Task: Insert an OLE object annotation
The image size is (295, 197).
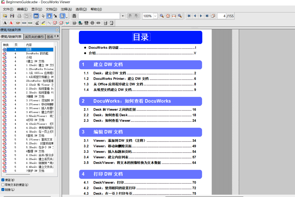Action: point(75,23)
